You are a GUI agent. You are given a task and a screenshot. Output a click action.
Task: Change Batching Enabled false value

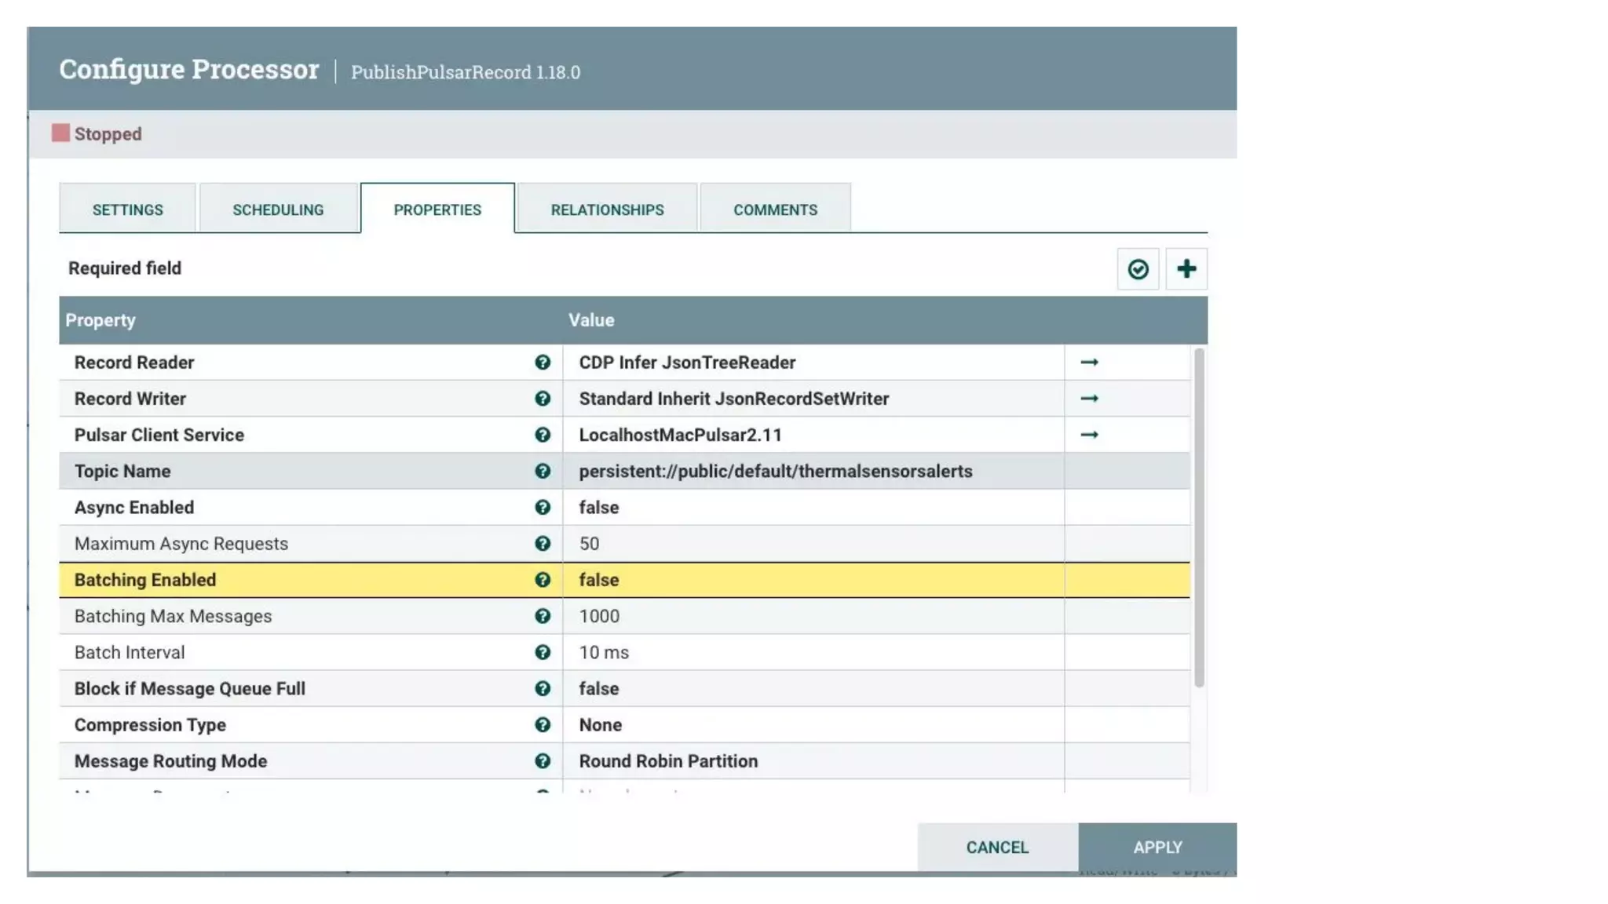coord(813,580)
